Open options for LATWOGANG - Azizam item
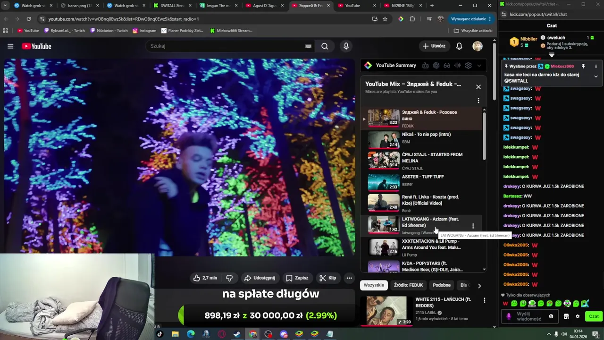Image resolution: width=604 pixels, height=340 pixels. [x=473, y=226]
